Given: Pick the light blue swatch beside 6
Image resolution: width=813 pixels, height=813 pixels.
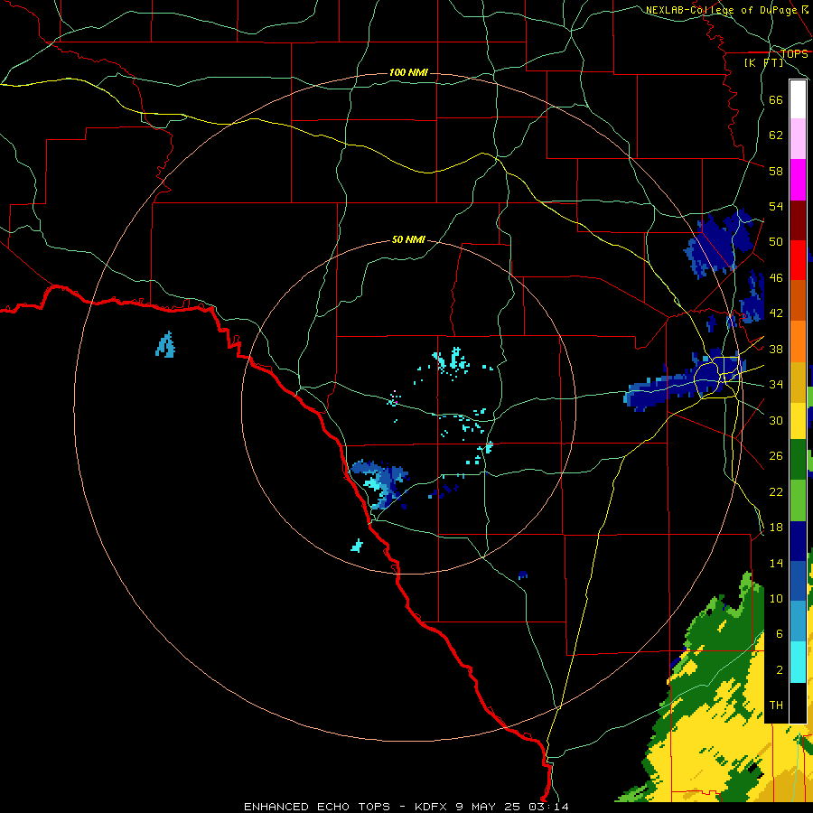Looking at the screenshot, I should click(x=798, y=621).
